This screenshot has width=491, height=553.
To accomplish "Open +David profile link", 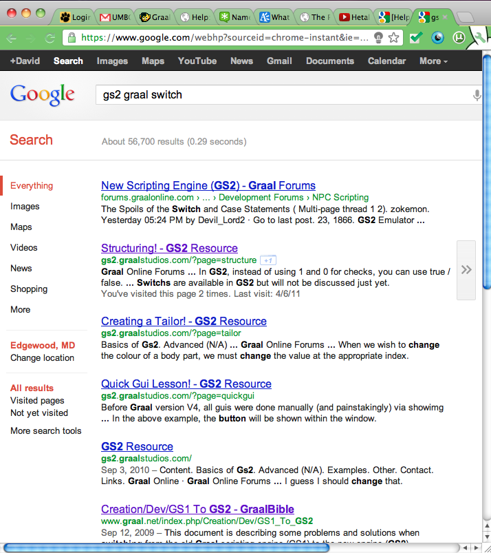I will click(25, 61).
